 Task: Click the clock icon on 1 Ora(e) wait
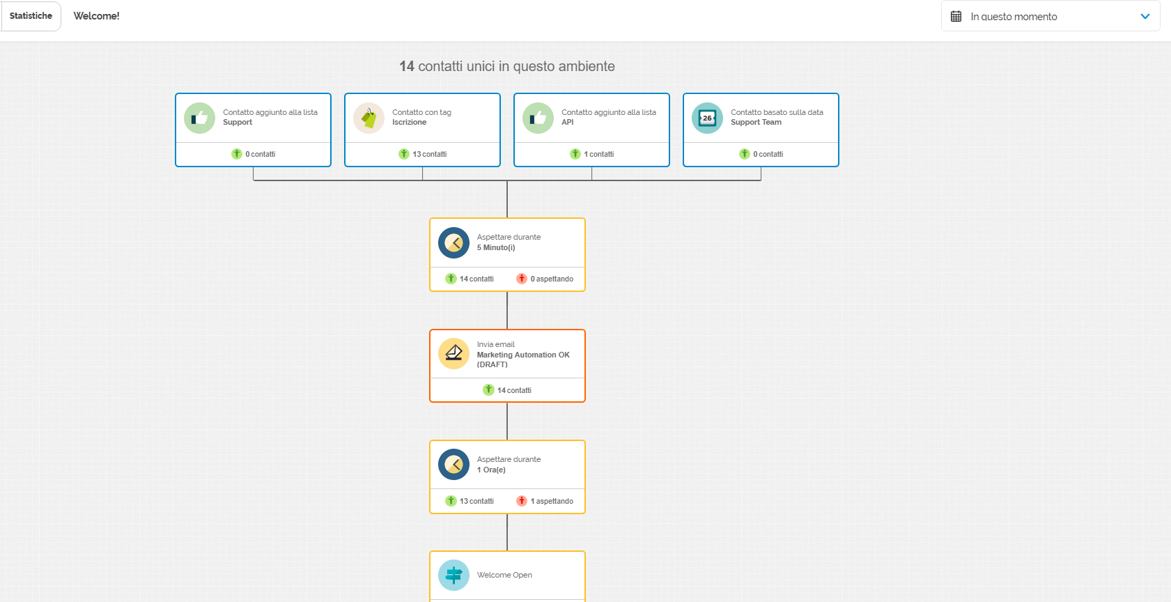[x=453, y=465]
